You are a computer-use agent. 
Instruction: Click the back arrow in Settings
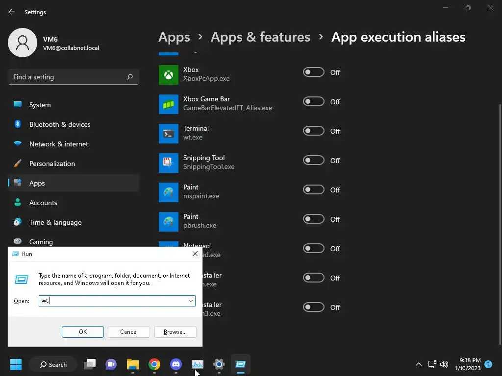[12, 12]
